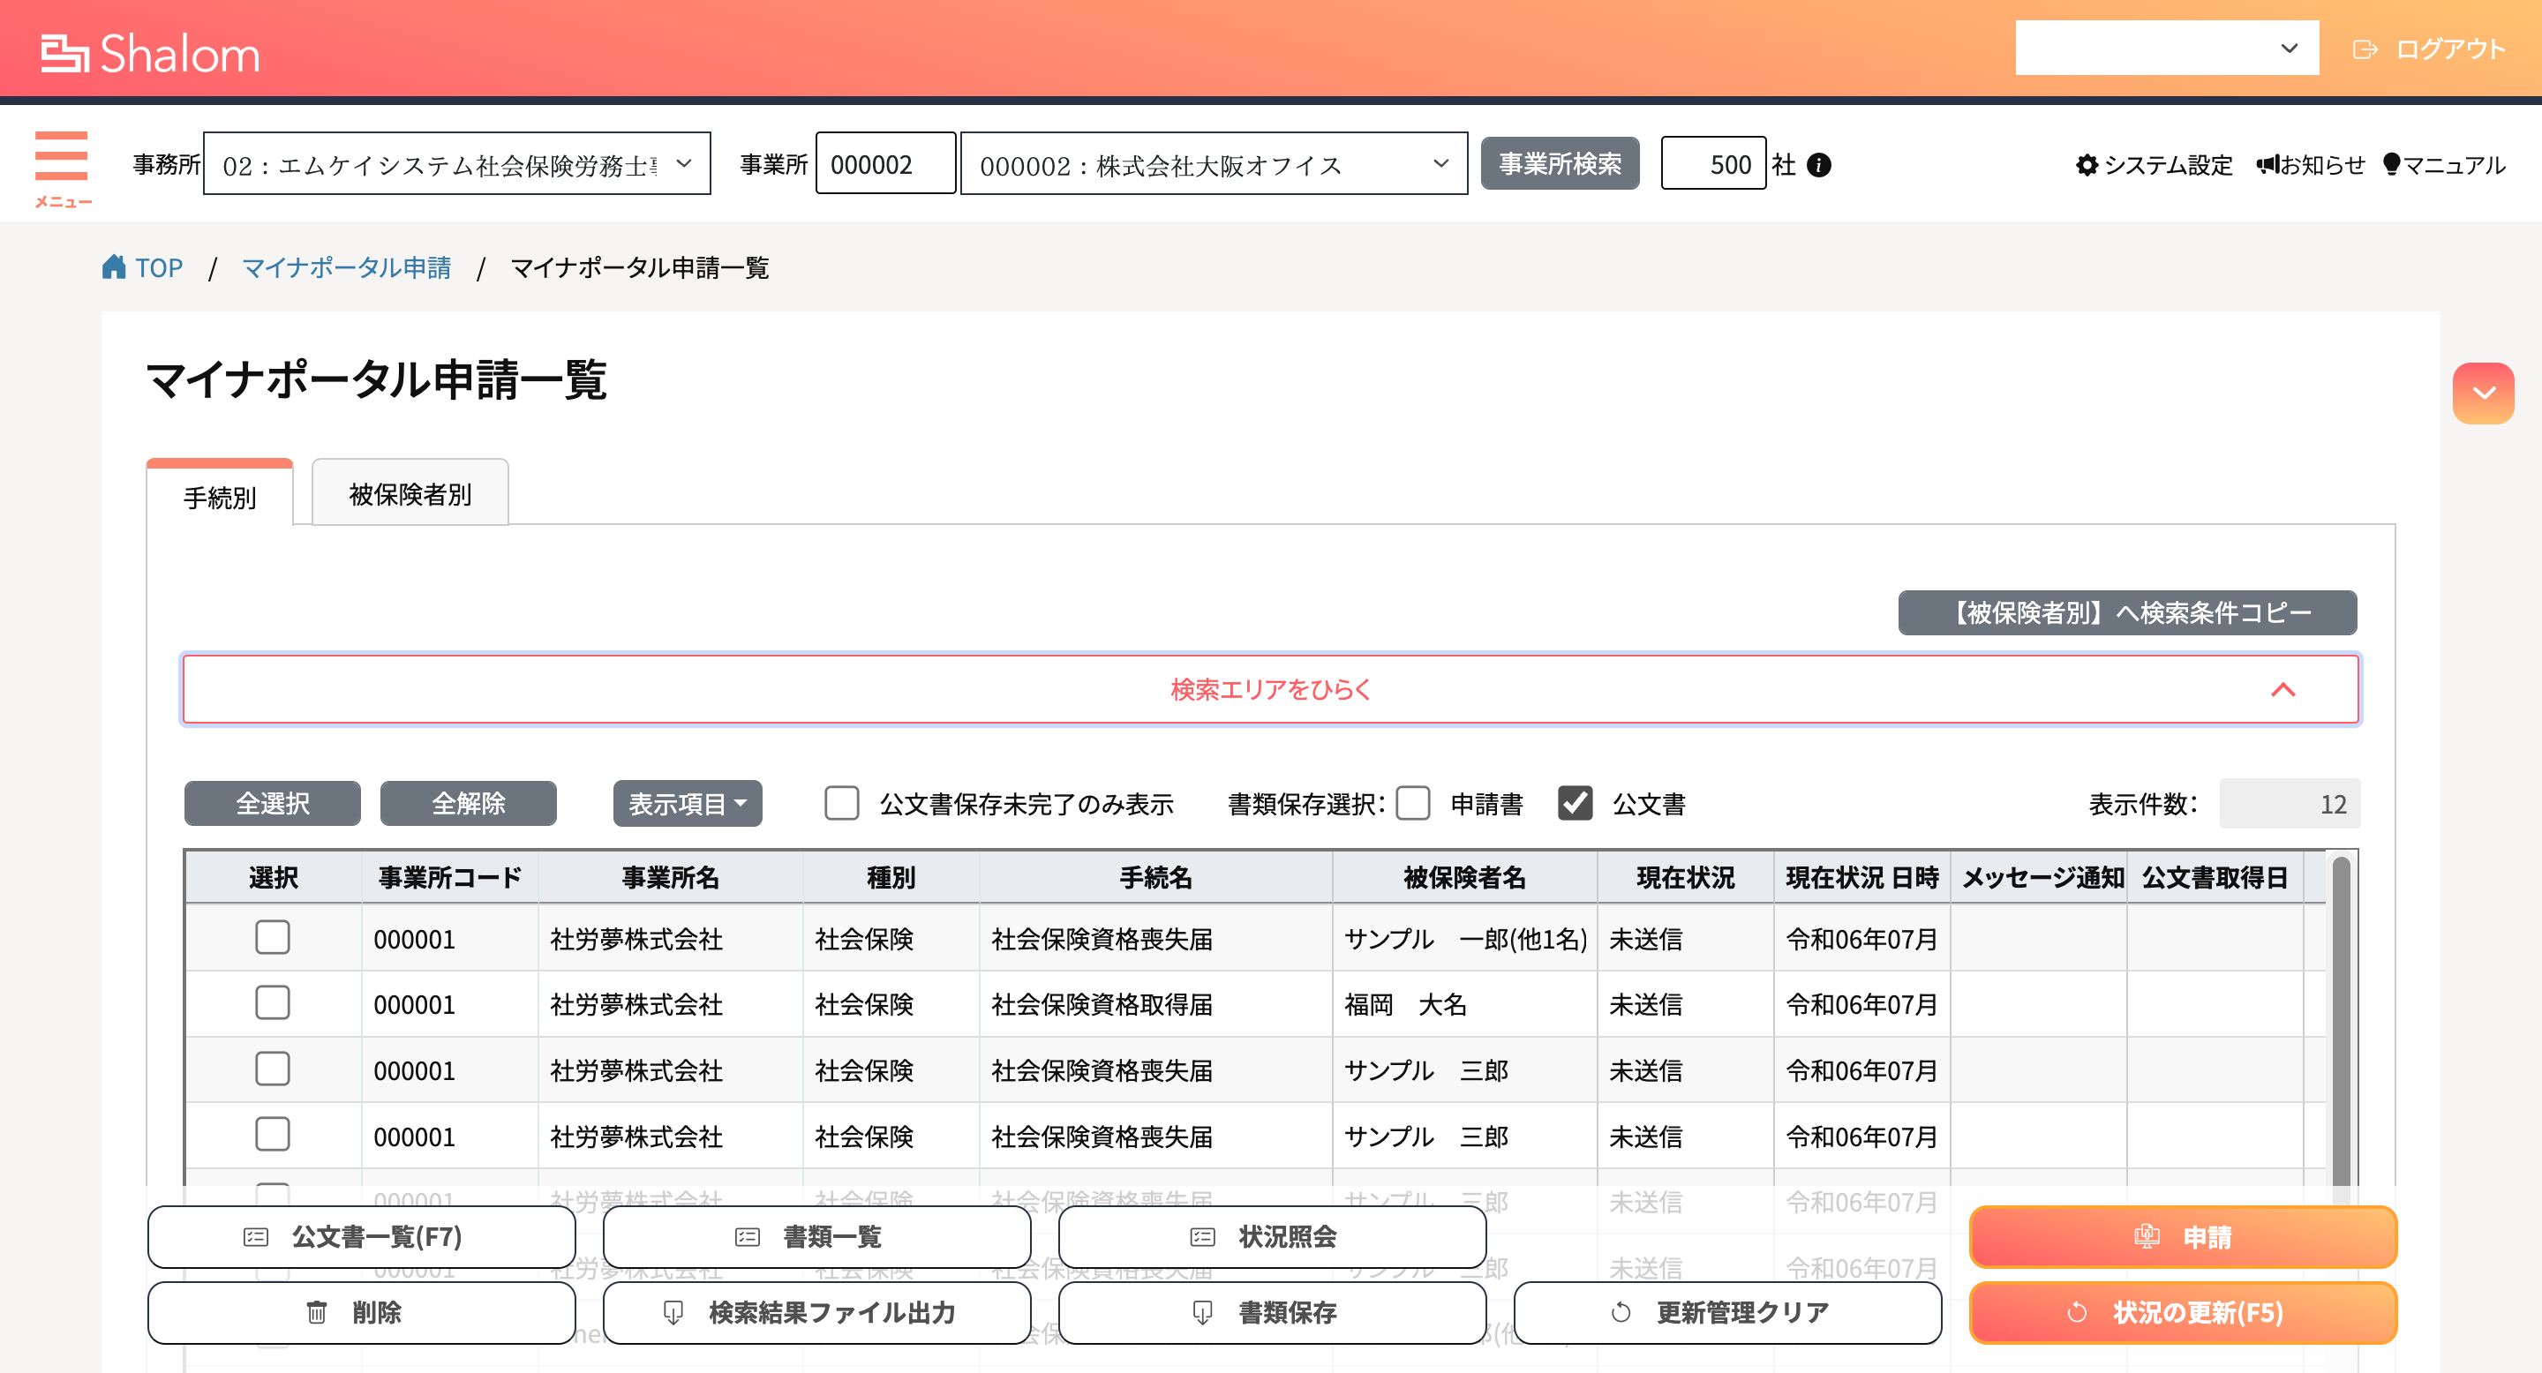Click the orange floating down-chevron button
The image size is (2542, 1373).
(2483, 394)
